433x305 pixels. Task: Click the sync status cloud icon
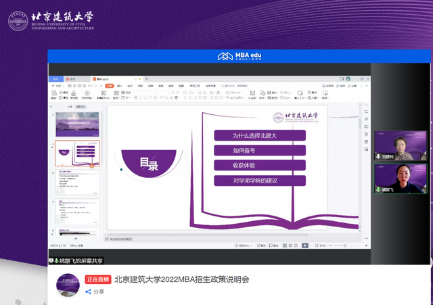(324, 86)
